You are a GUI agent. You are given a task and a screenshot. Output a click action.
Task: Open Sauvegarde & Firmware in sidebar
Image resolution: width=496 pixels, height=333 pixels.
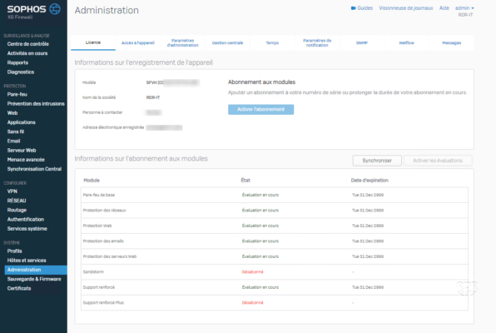click(x=34, y=279)
